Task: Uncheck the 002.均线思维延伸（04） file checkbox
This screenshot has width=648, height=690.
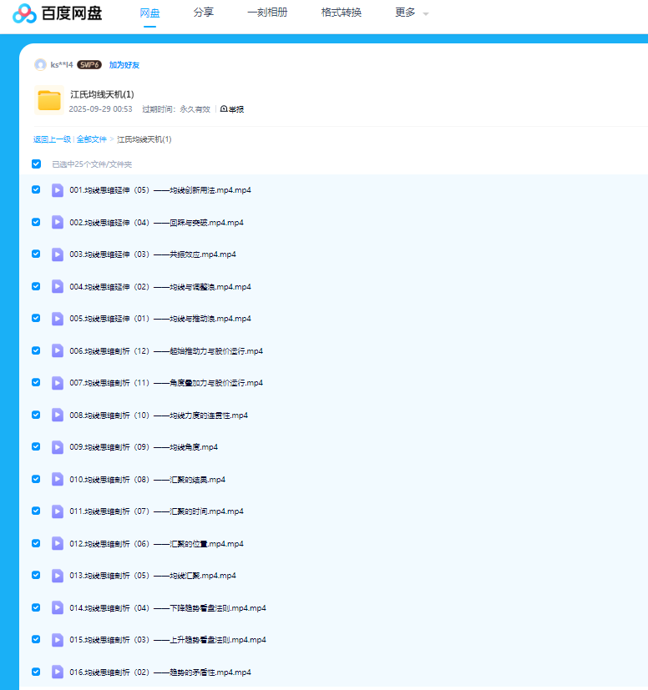Action: pos(36,222)
